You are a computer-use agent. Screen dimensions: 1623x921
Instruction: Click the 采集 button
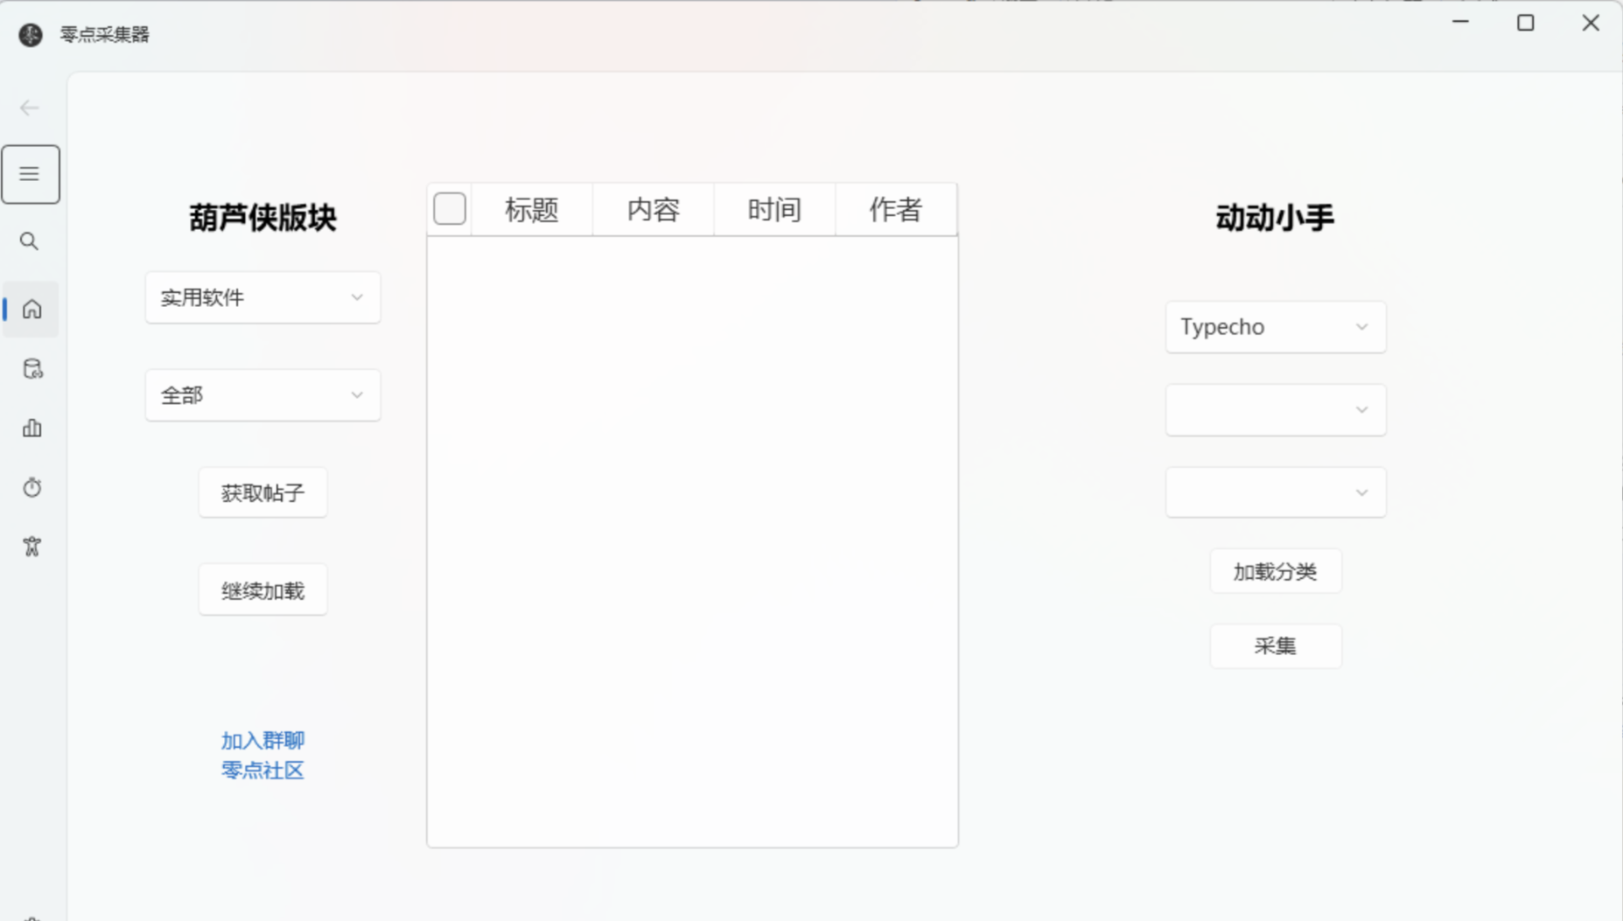(x=1275, y=645)
